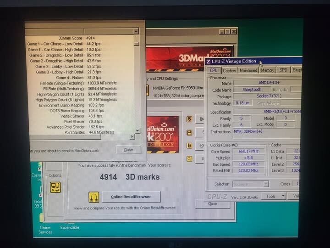Open the Memory tab in CPU-Z

coord(268,70)
